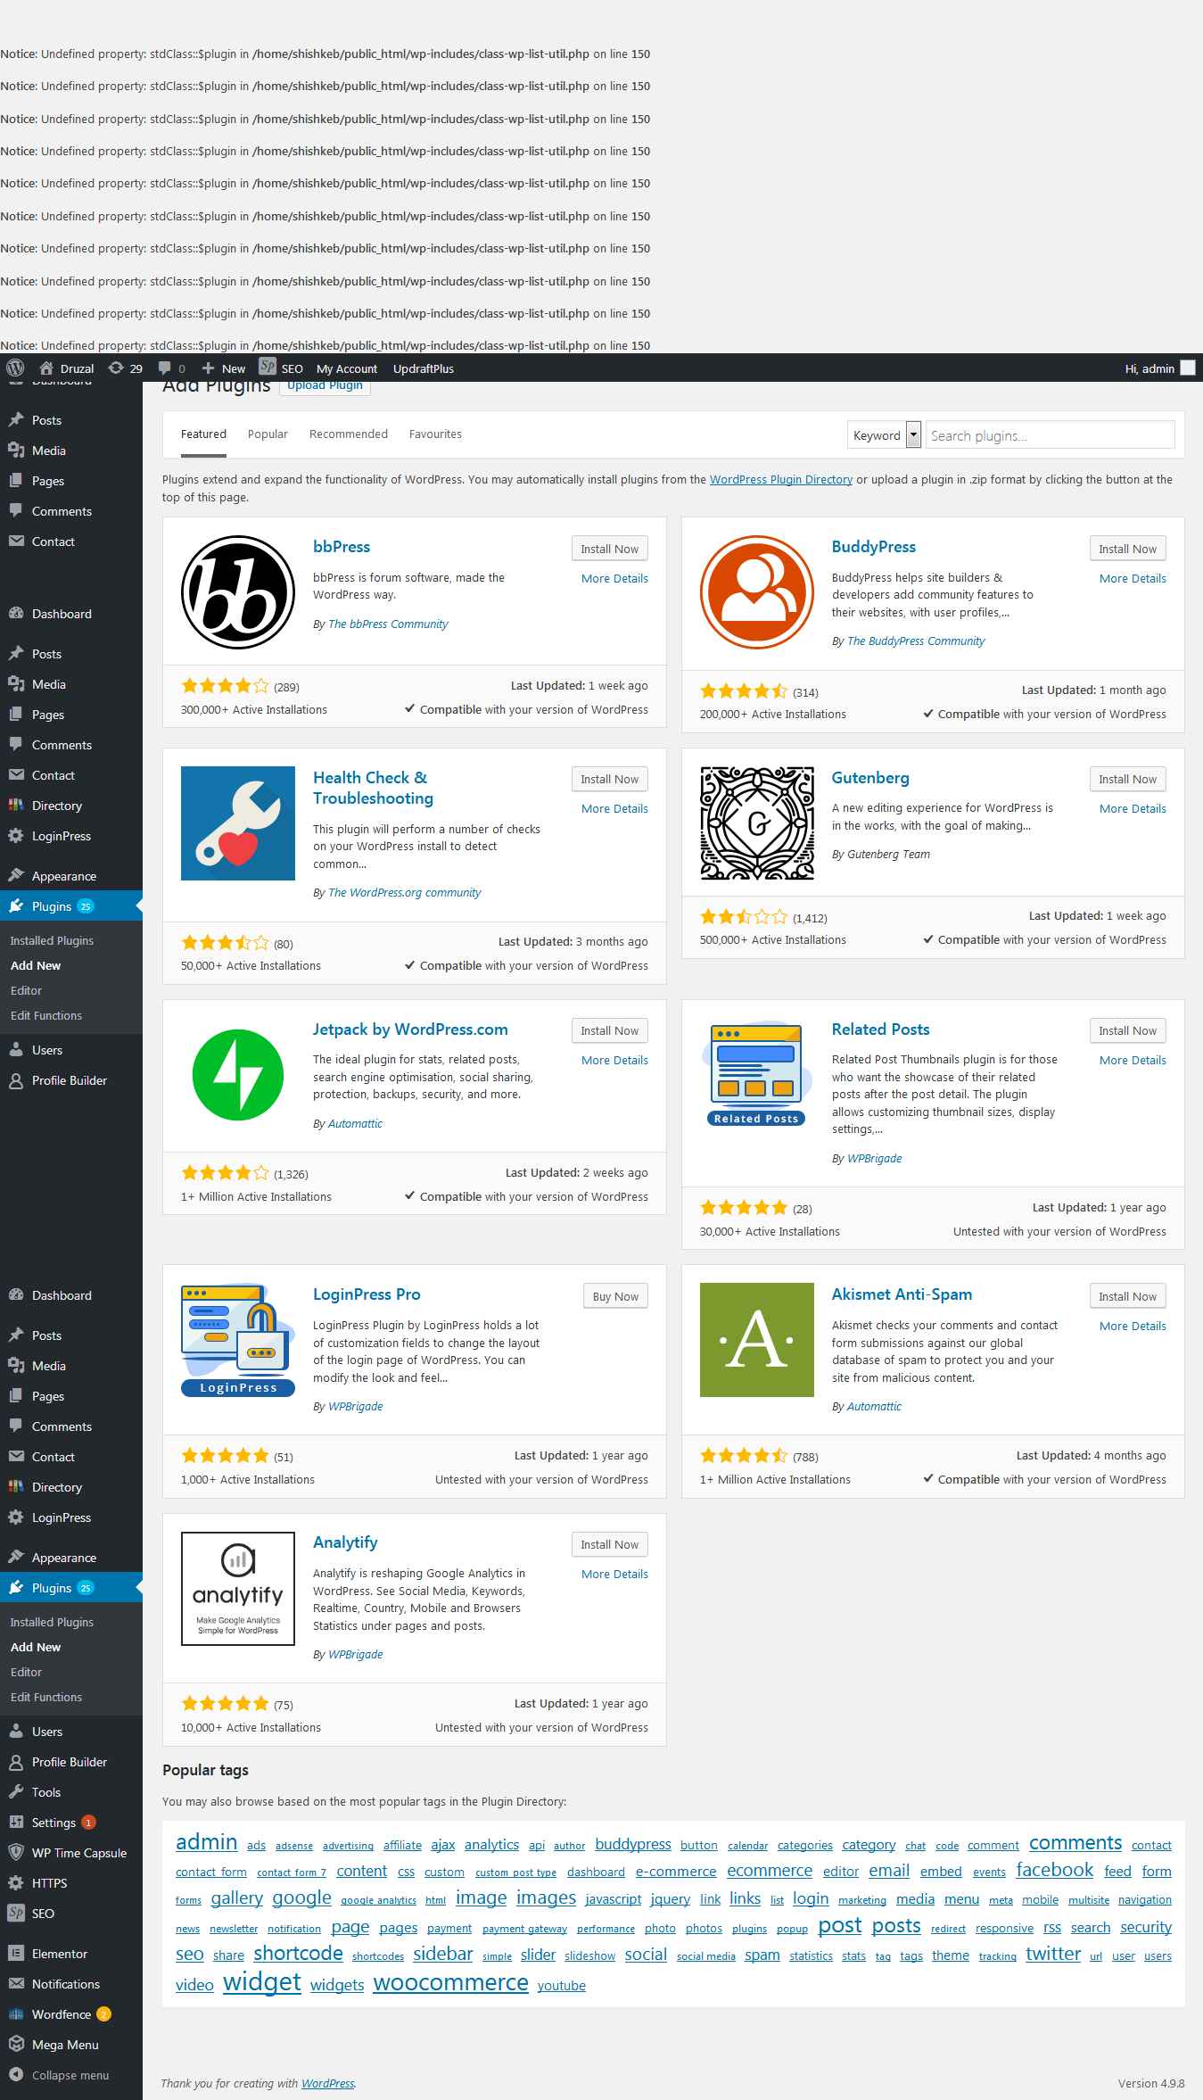Install the Akismet Anti-Spam plugin
This screenshot has height=2100, width=1203.
(x=1128, y=1296)
